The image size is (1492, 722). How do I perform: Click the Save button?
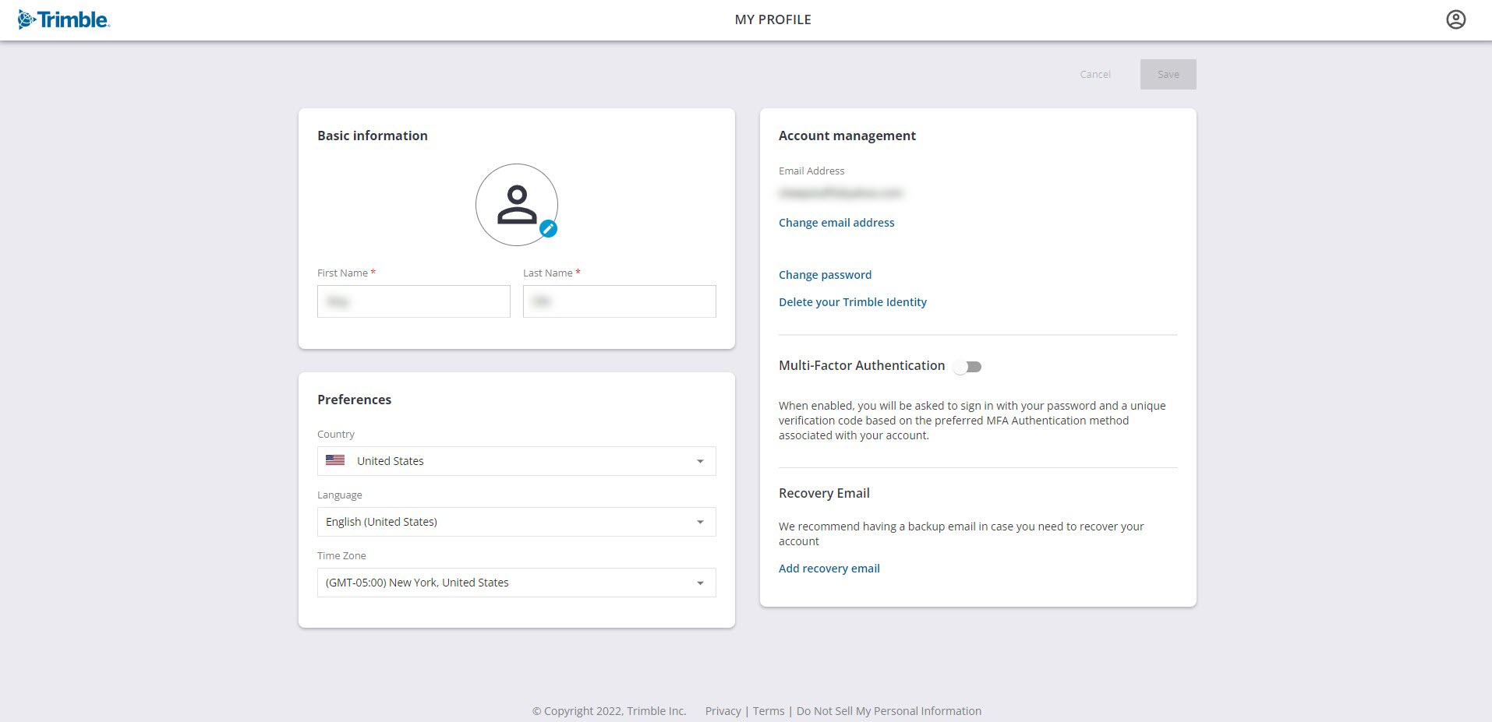click(1167, 74)
